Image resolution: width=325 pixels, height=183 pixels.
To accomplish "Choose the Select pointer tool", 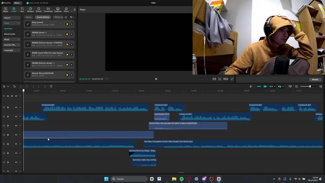I will tap(4, 86).
